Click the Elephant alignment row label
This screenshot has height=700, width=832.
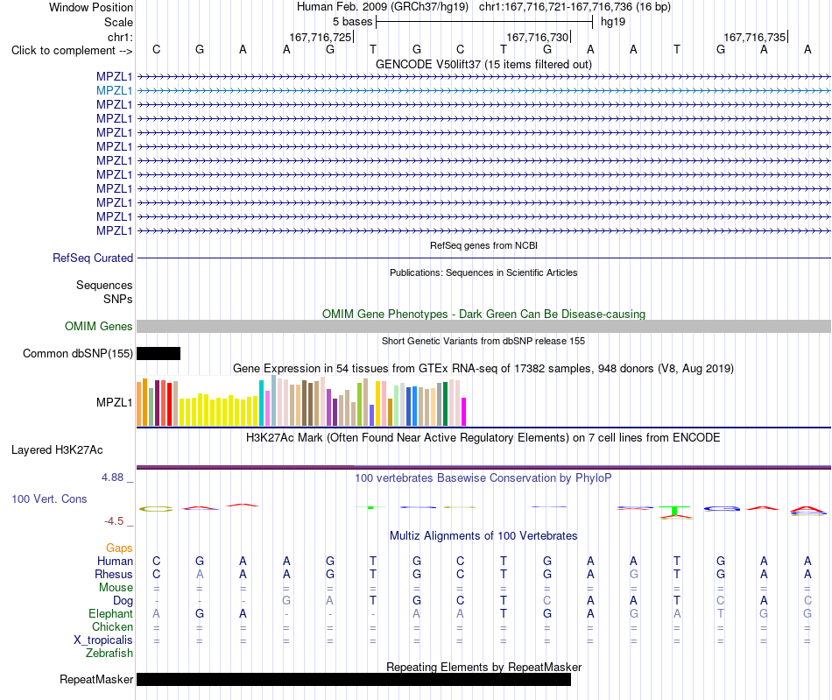[x=110, y=613]
